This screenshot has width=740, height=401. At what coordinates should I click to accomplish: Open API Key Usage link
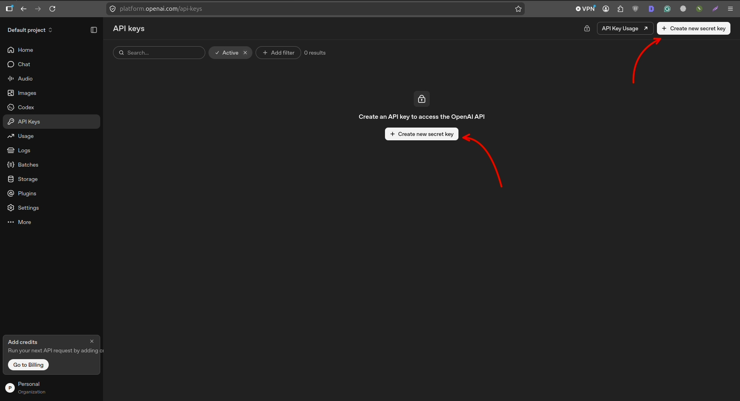point(625,28)
